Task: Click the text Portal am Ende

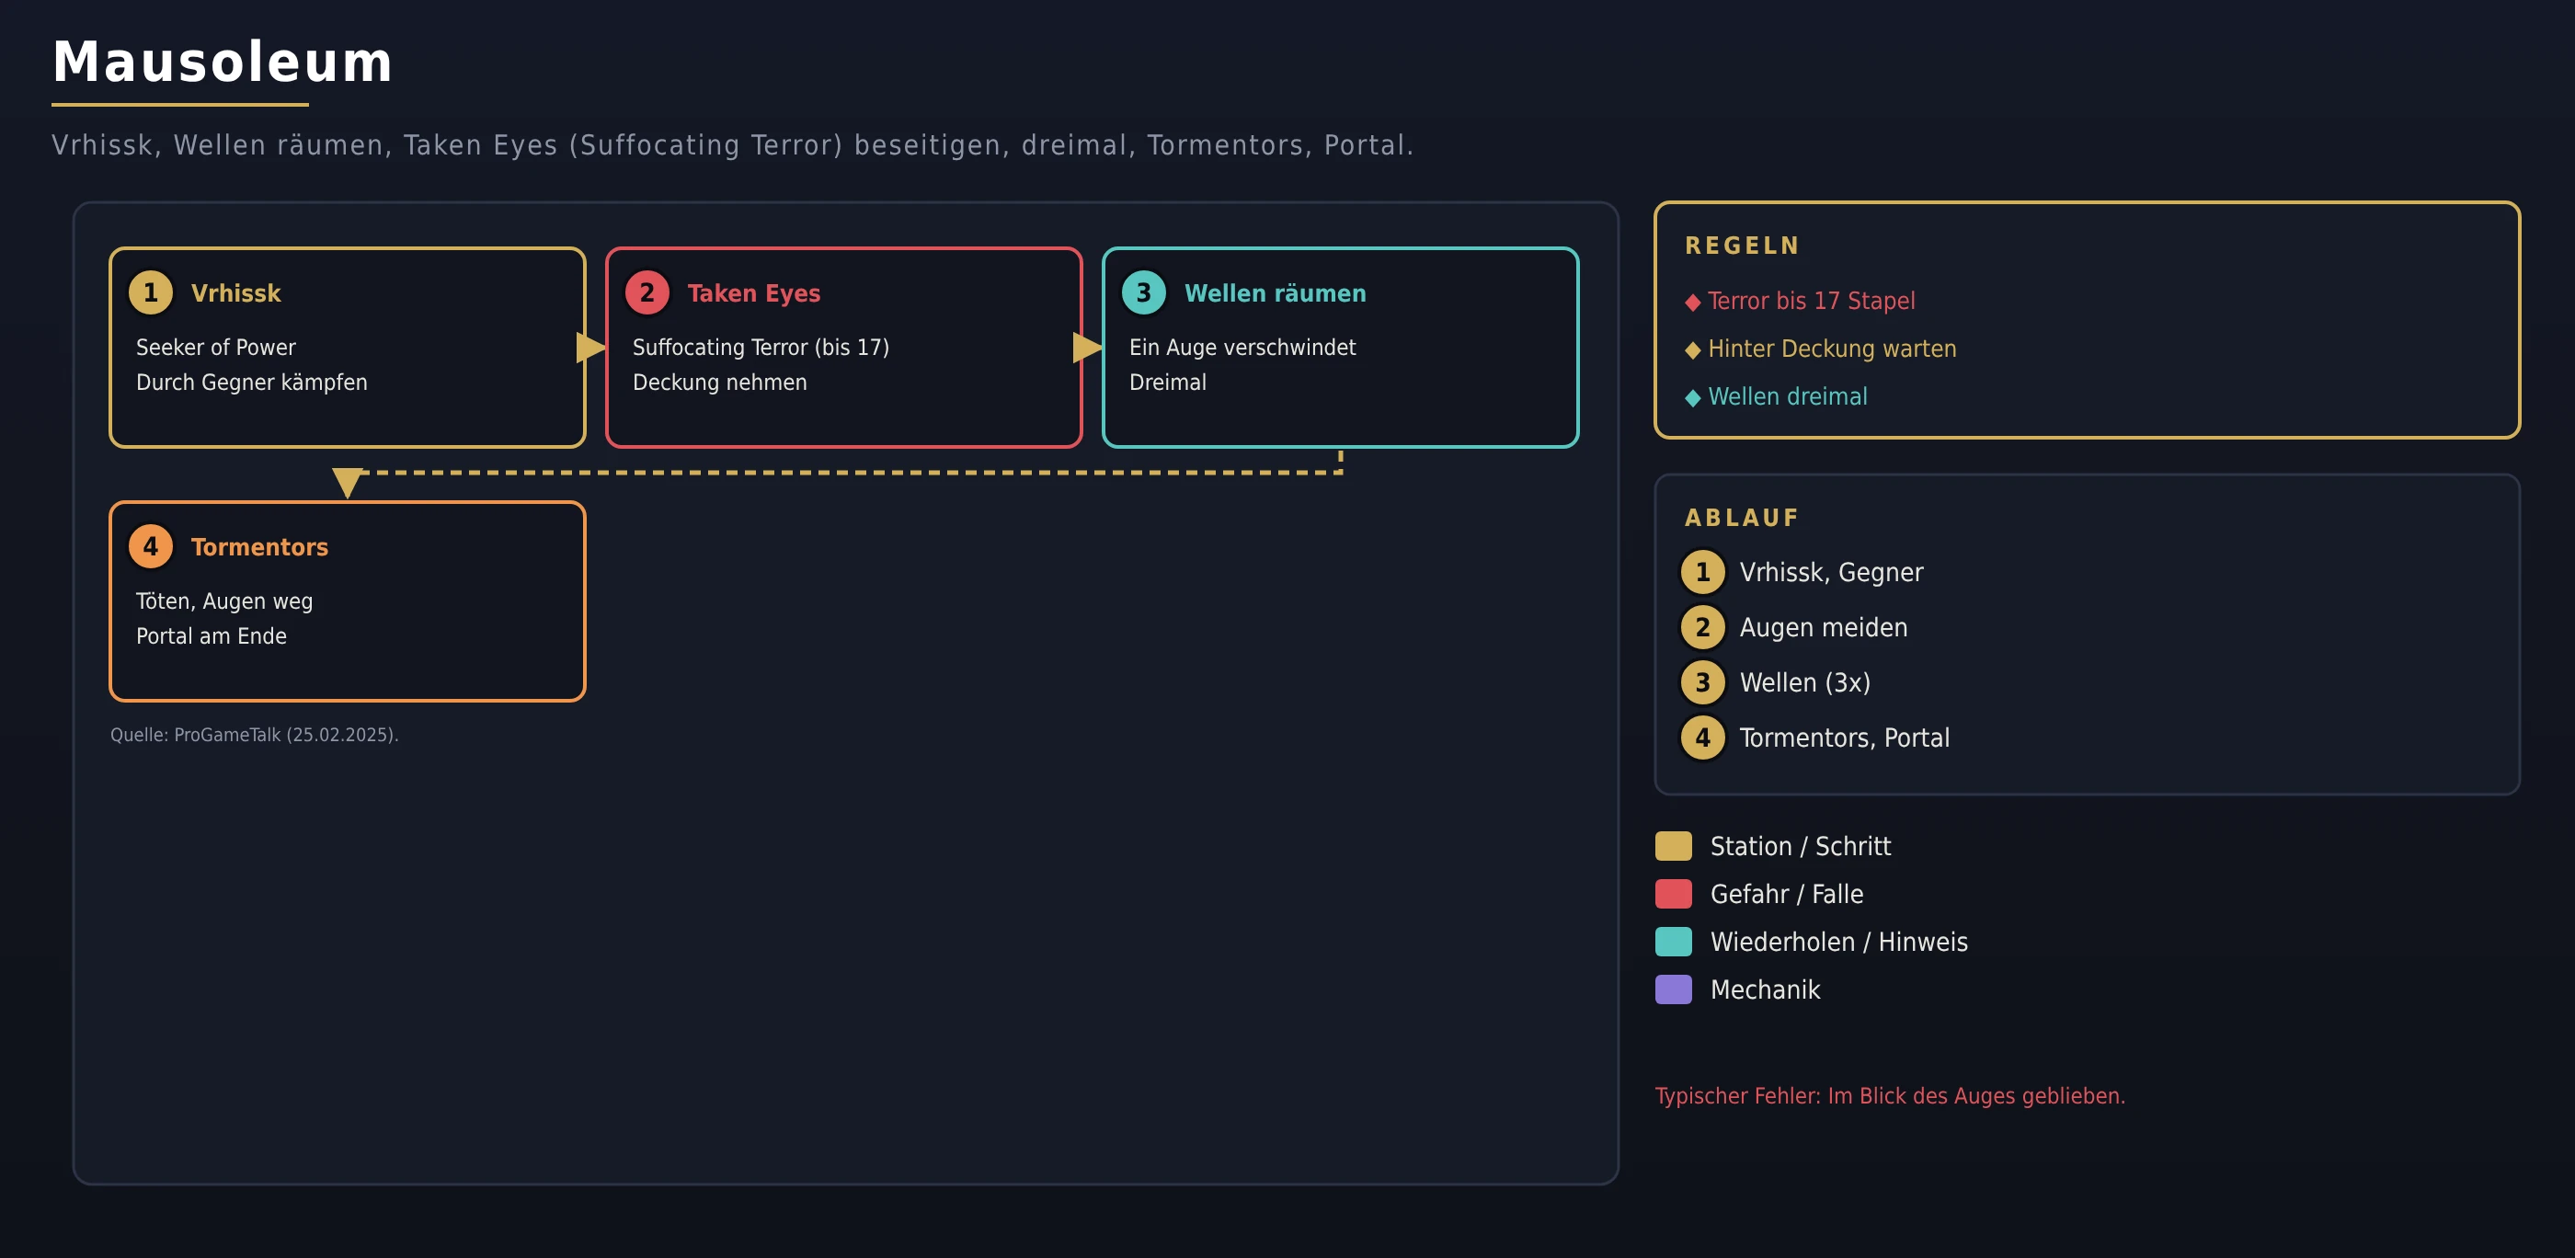Action: (x=212, y=636)
